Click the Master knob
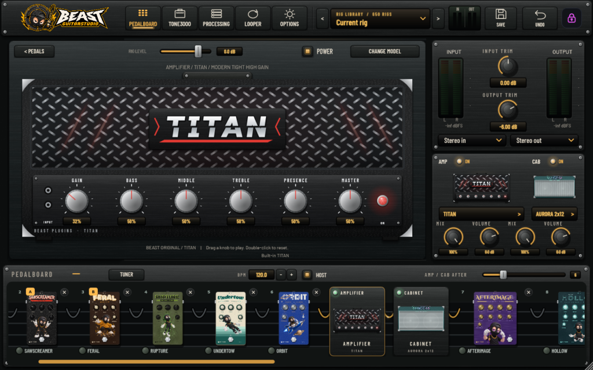The image size is (593, 370). tap(350, 201)
